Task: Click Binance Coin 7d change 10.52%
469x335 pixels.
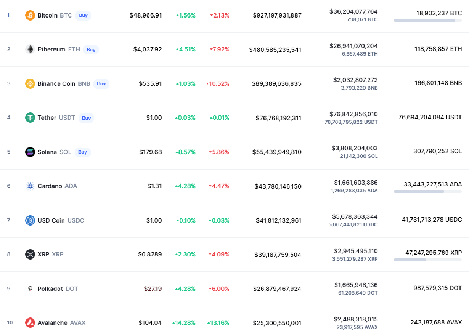Action: [x=218, y=83]
